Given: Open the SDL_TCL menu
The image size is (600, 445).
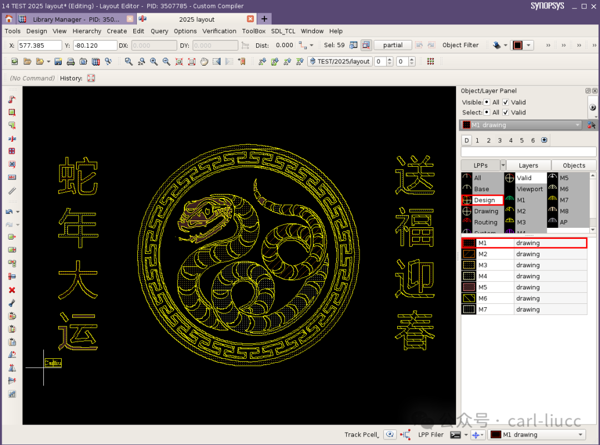Looking at the screenshot, I should (x=283, y=31).
